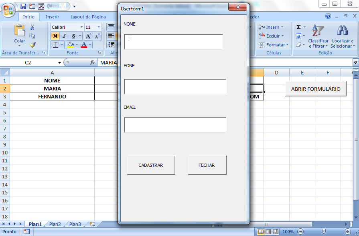This screenshot has width=359, height=236.
Task: Expand the Name Box dropdown arrow
Action: click(59, 63)
